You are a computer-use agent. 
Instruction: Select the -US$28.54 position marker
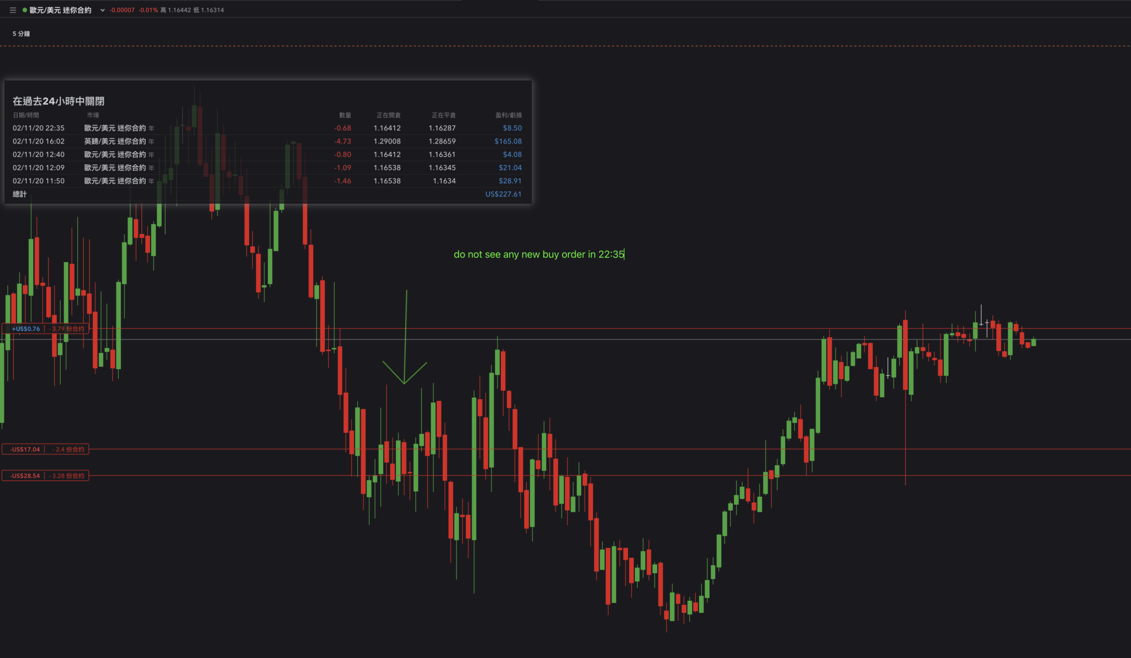pyautogui.click(x=25, y=476)
